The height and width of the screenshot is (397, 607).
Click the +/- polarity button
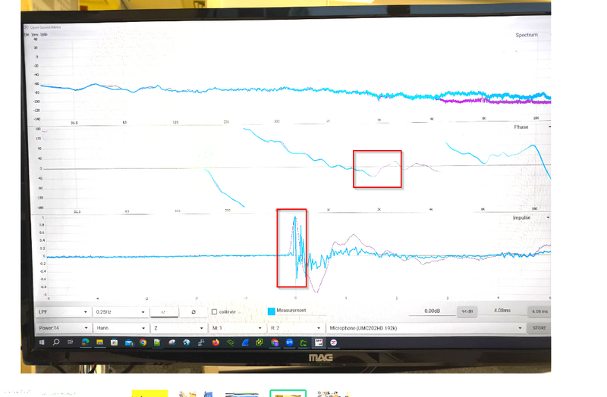tap(164, 312)
